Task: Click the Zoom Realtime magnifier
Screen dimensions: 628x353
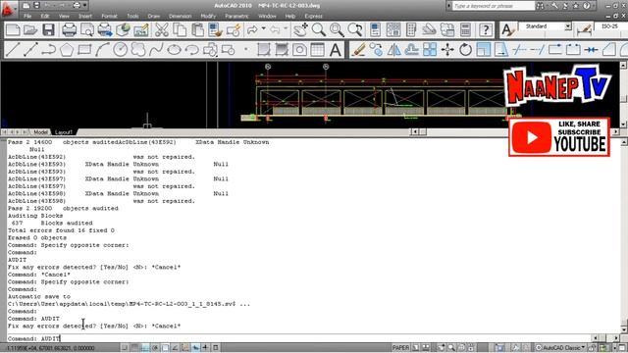Action: [x=319, y=30]
